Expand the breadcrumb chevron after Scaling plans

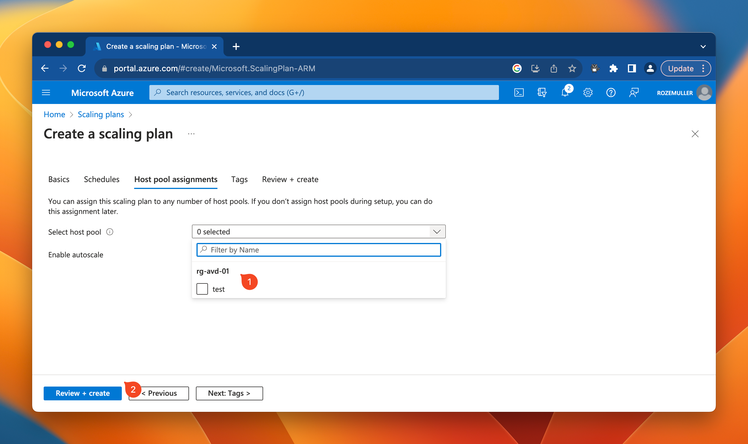pos(130,115)
